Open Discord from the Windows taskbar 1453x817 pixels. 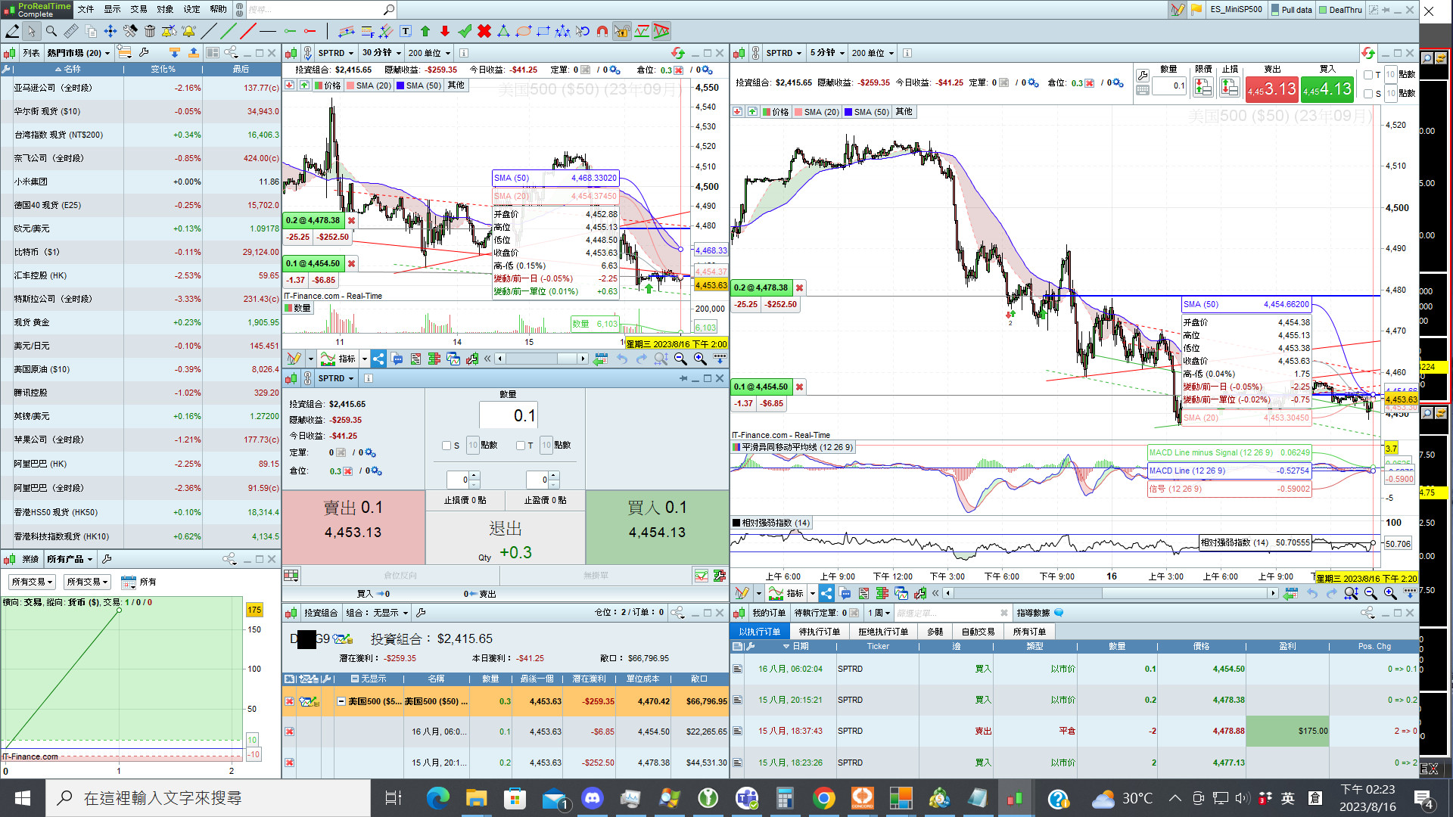pos(592,797)
